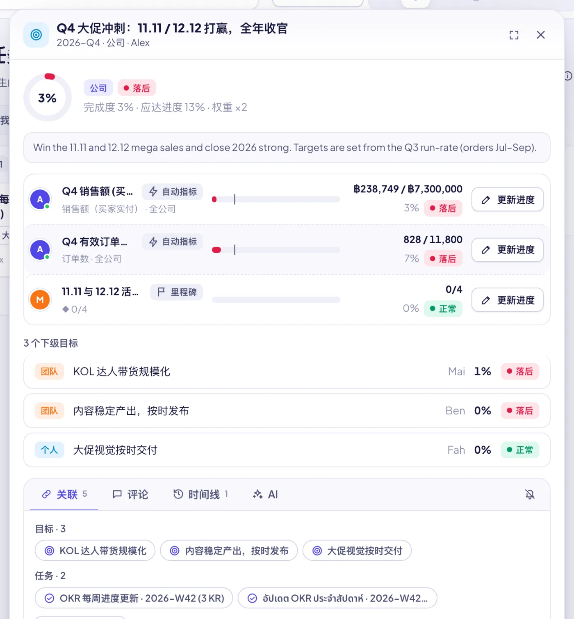Click the 3% circular progress ring

point(48,98)
